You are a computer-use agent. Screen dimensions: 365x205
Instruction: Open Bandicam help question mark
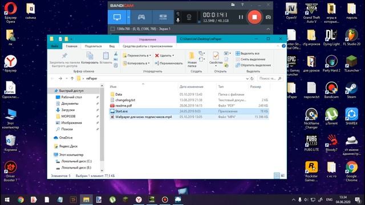(242, 5)
